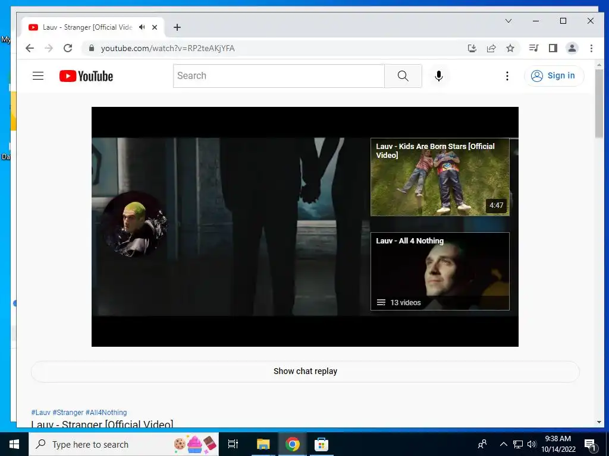This screenshot has width=609, height=456.
Task: Click Show chat replay button
Action: [x=305, y=371]
